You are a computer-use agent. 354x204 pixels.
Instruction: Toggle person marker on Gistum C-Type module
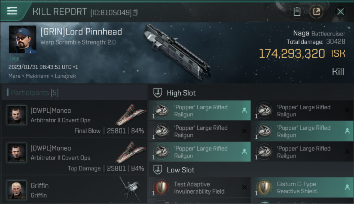(347, 187)
